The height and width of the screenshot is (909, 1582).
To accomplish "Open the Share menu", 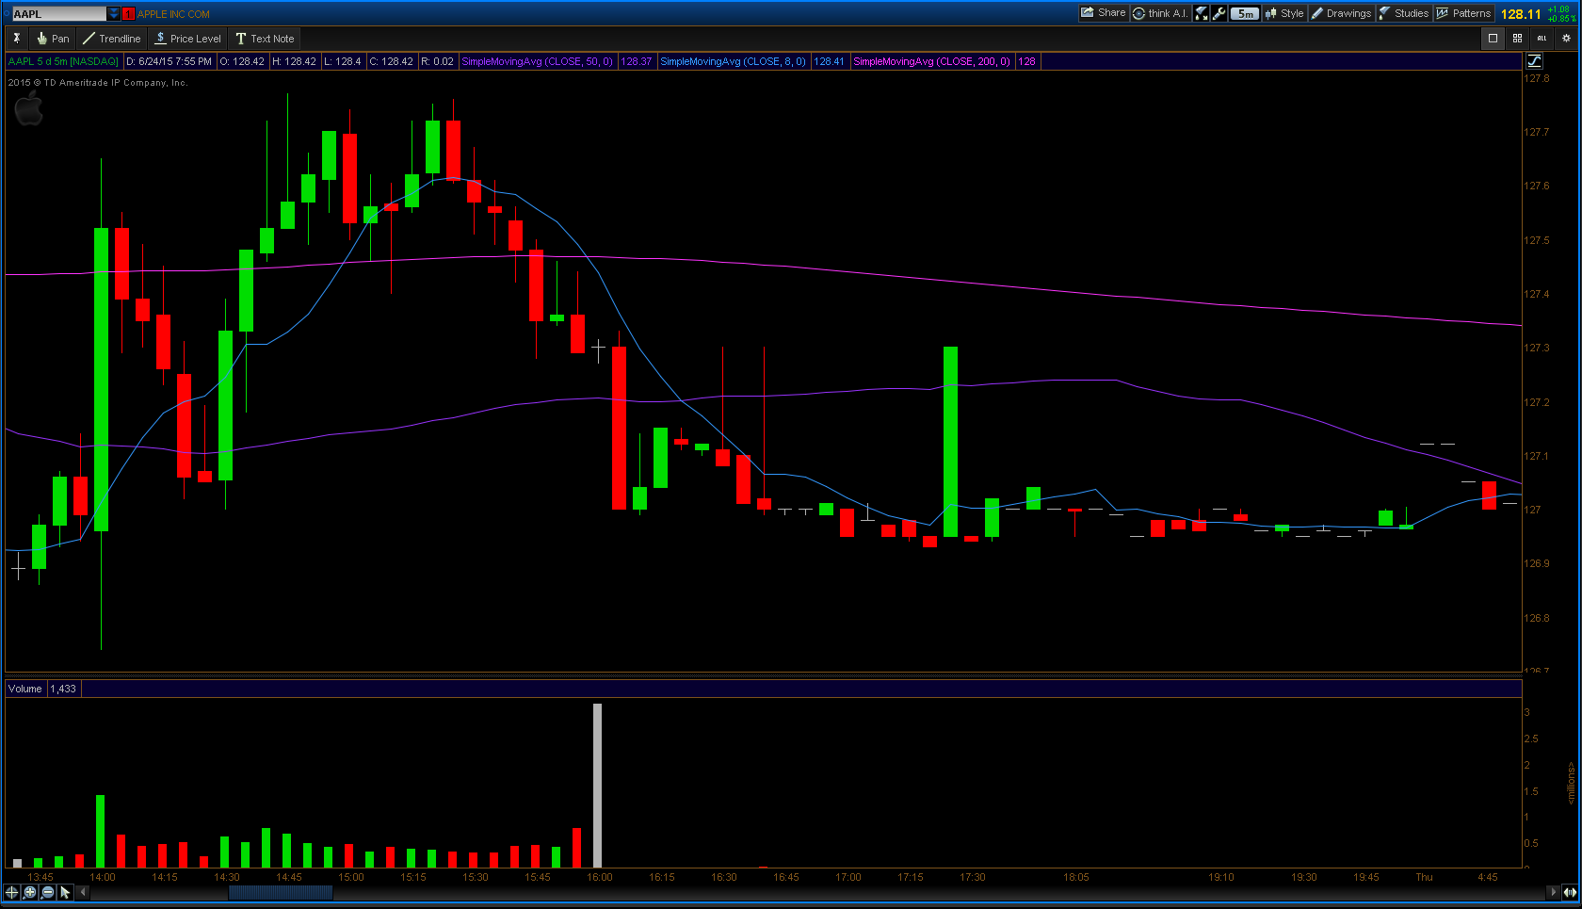I will 1104,13.
